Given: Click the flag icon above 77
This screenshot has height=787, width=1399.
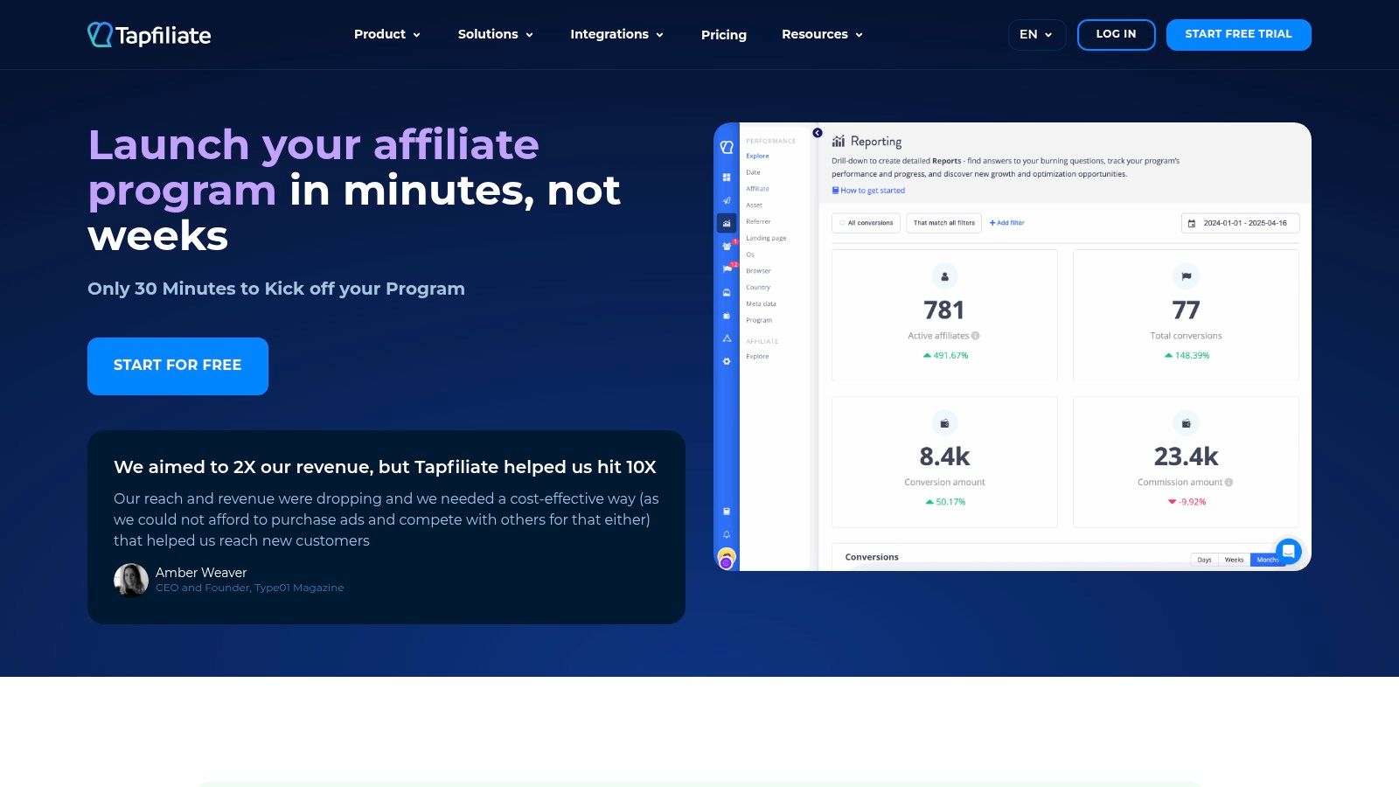Looking at the screenshot, I should point(1186,276).
